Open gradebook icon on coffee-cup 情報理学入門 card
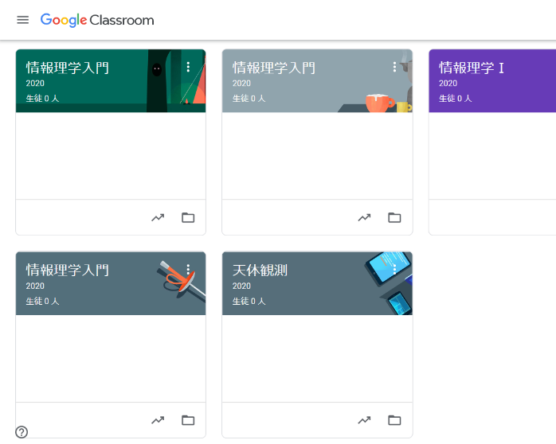The width and height of the screenshot is (556, 444). pyautogui.click(x=364, y=217)
